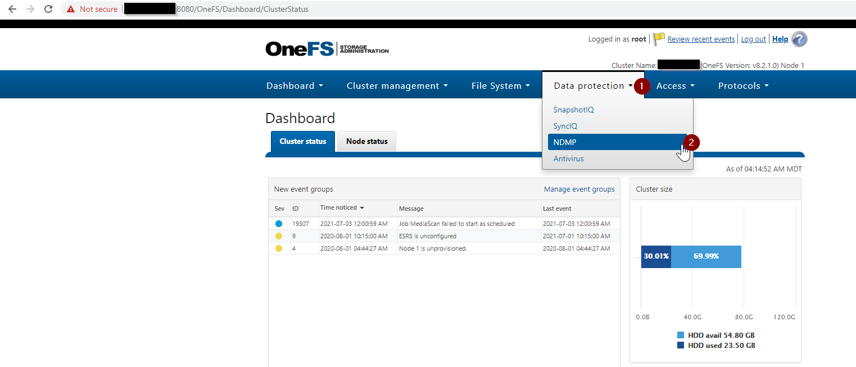Select the Antivirus menu entry
The height and width of the screenshot is (367, 856).
pos(568,158)
